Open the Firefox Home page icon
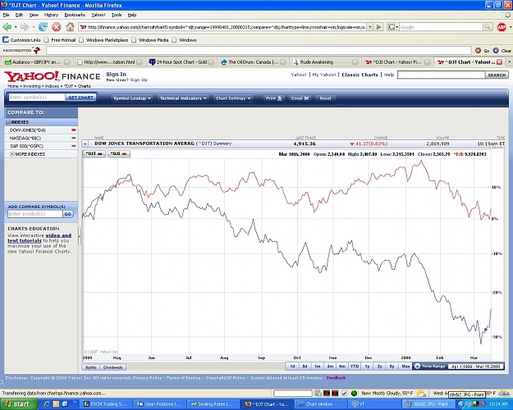Screen dimensions: 513x410 pos(70,27)
